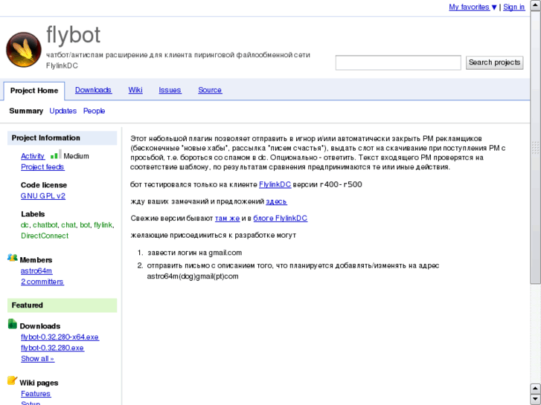Click the flybot project title

[x=73, y=35]
